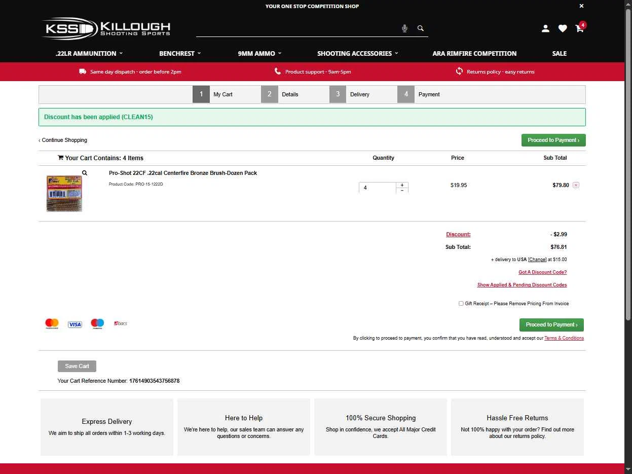
Task: Click the Discount link in totals
Action: tap(458, 234)
